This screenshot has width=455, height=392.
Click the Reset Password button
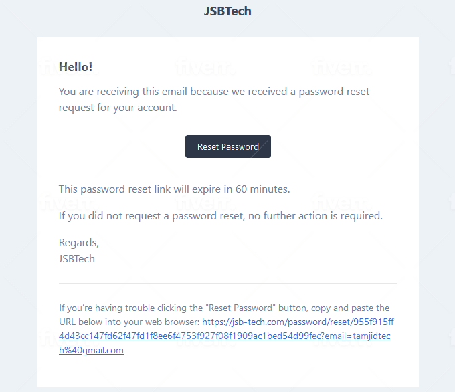pos(228,146)
